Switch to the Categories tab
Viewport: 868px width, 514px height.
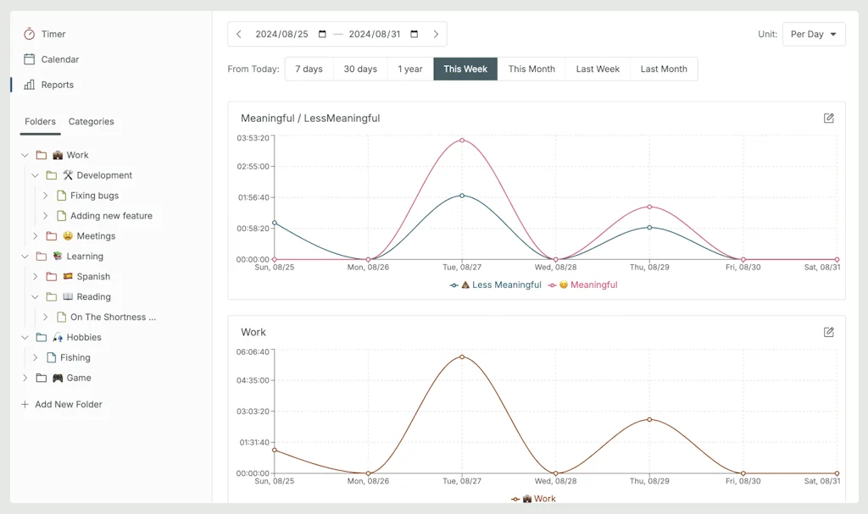point(91,122)
